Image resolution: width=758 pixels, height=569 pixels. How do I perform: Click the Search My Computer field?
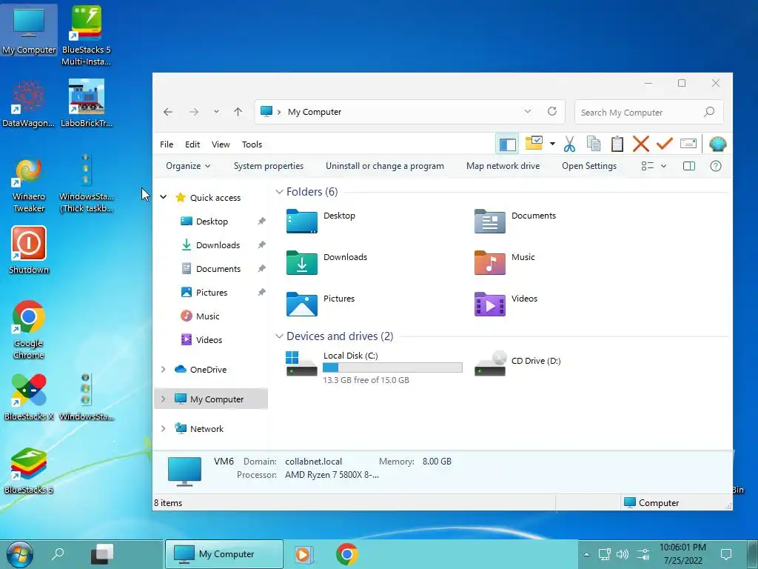point(648,113)
